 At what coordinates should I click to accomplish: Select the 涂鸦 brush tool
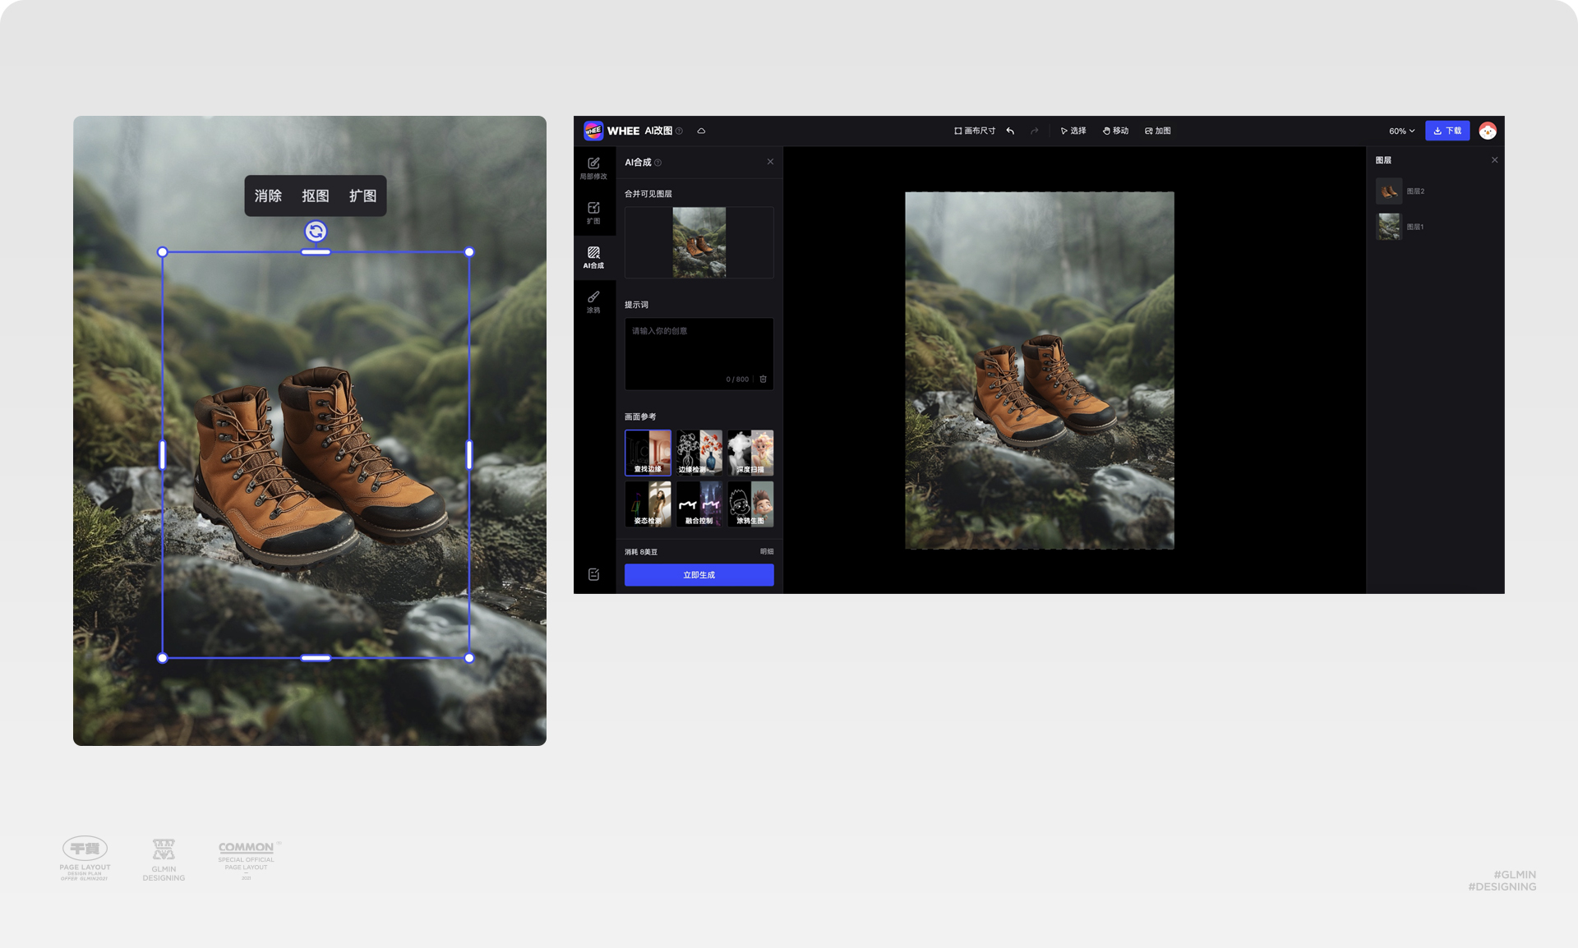(x=593, y=301)
